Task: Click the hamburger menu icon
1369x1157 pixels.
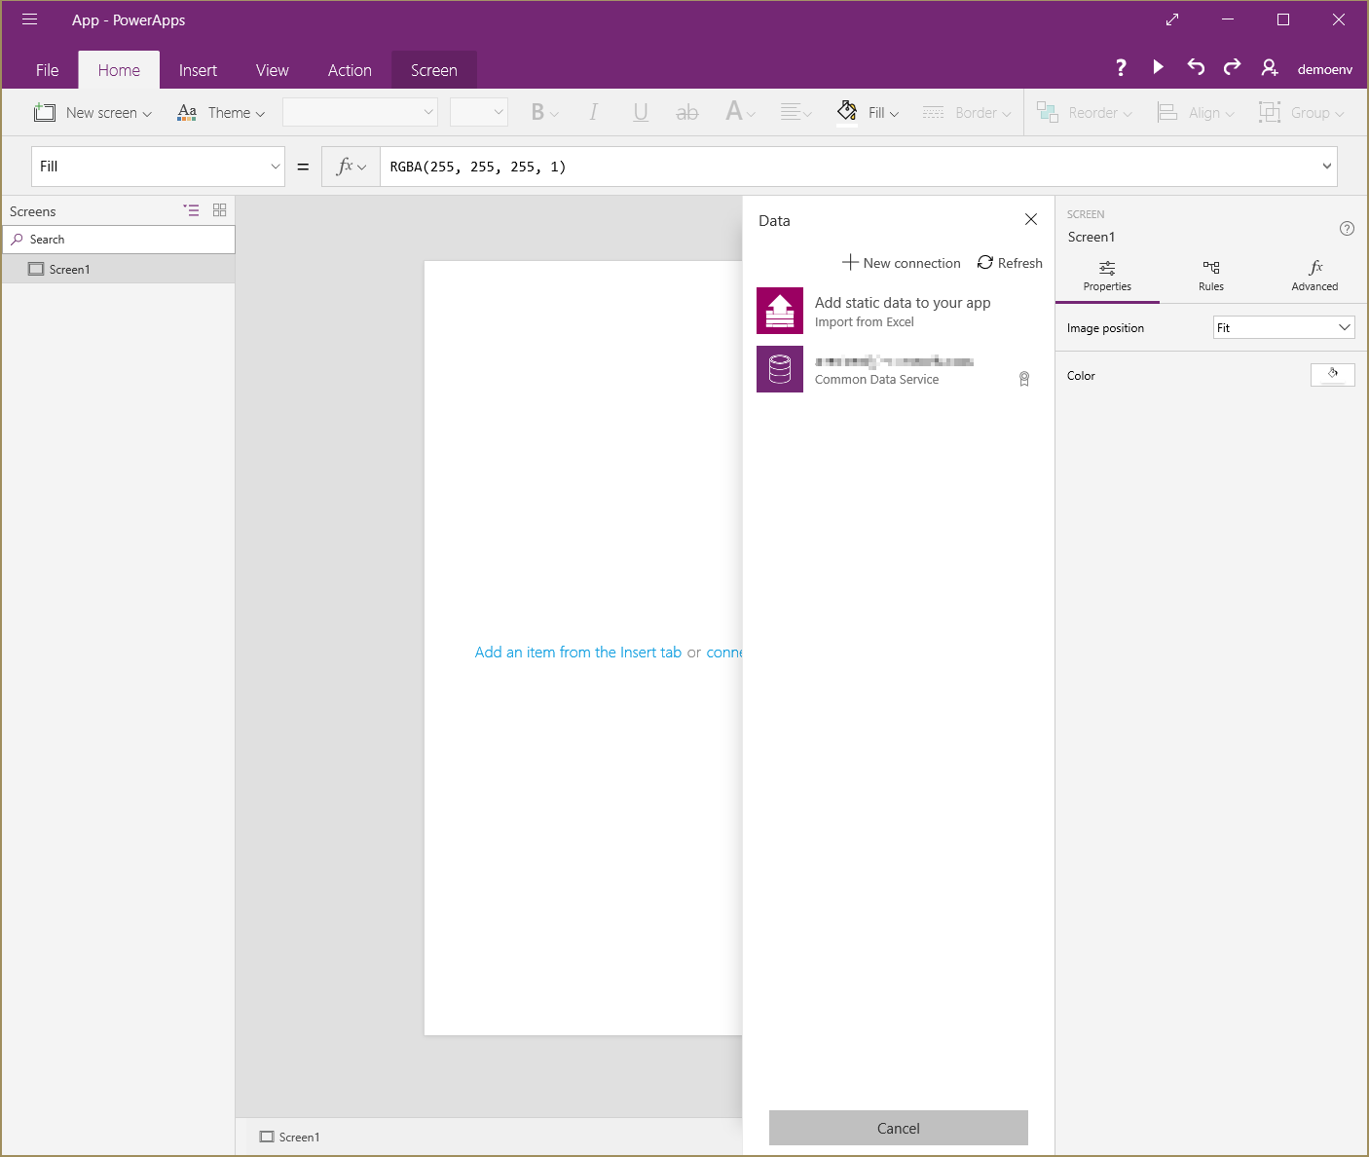Action: (x=30, y=19)
